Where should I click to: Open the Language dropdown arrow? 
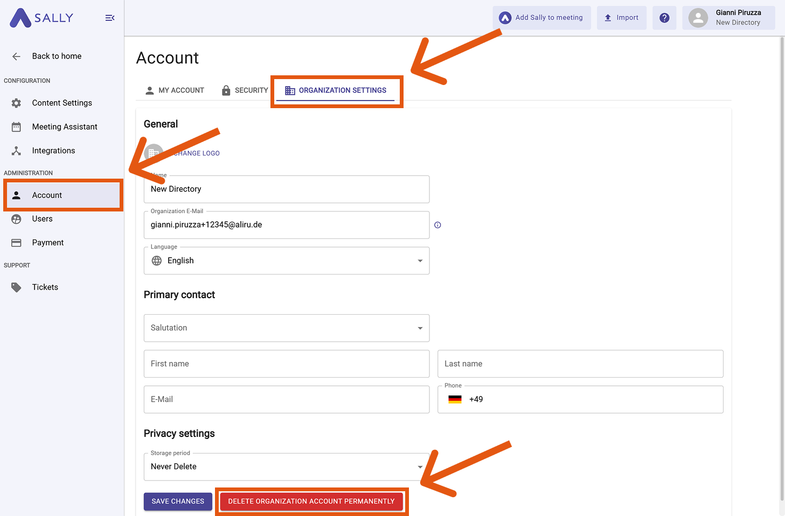[x=420, y=261]
